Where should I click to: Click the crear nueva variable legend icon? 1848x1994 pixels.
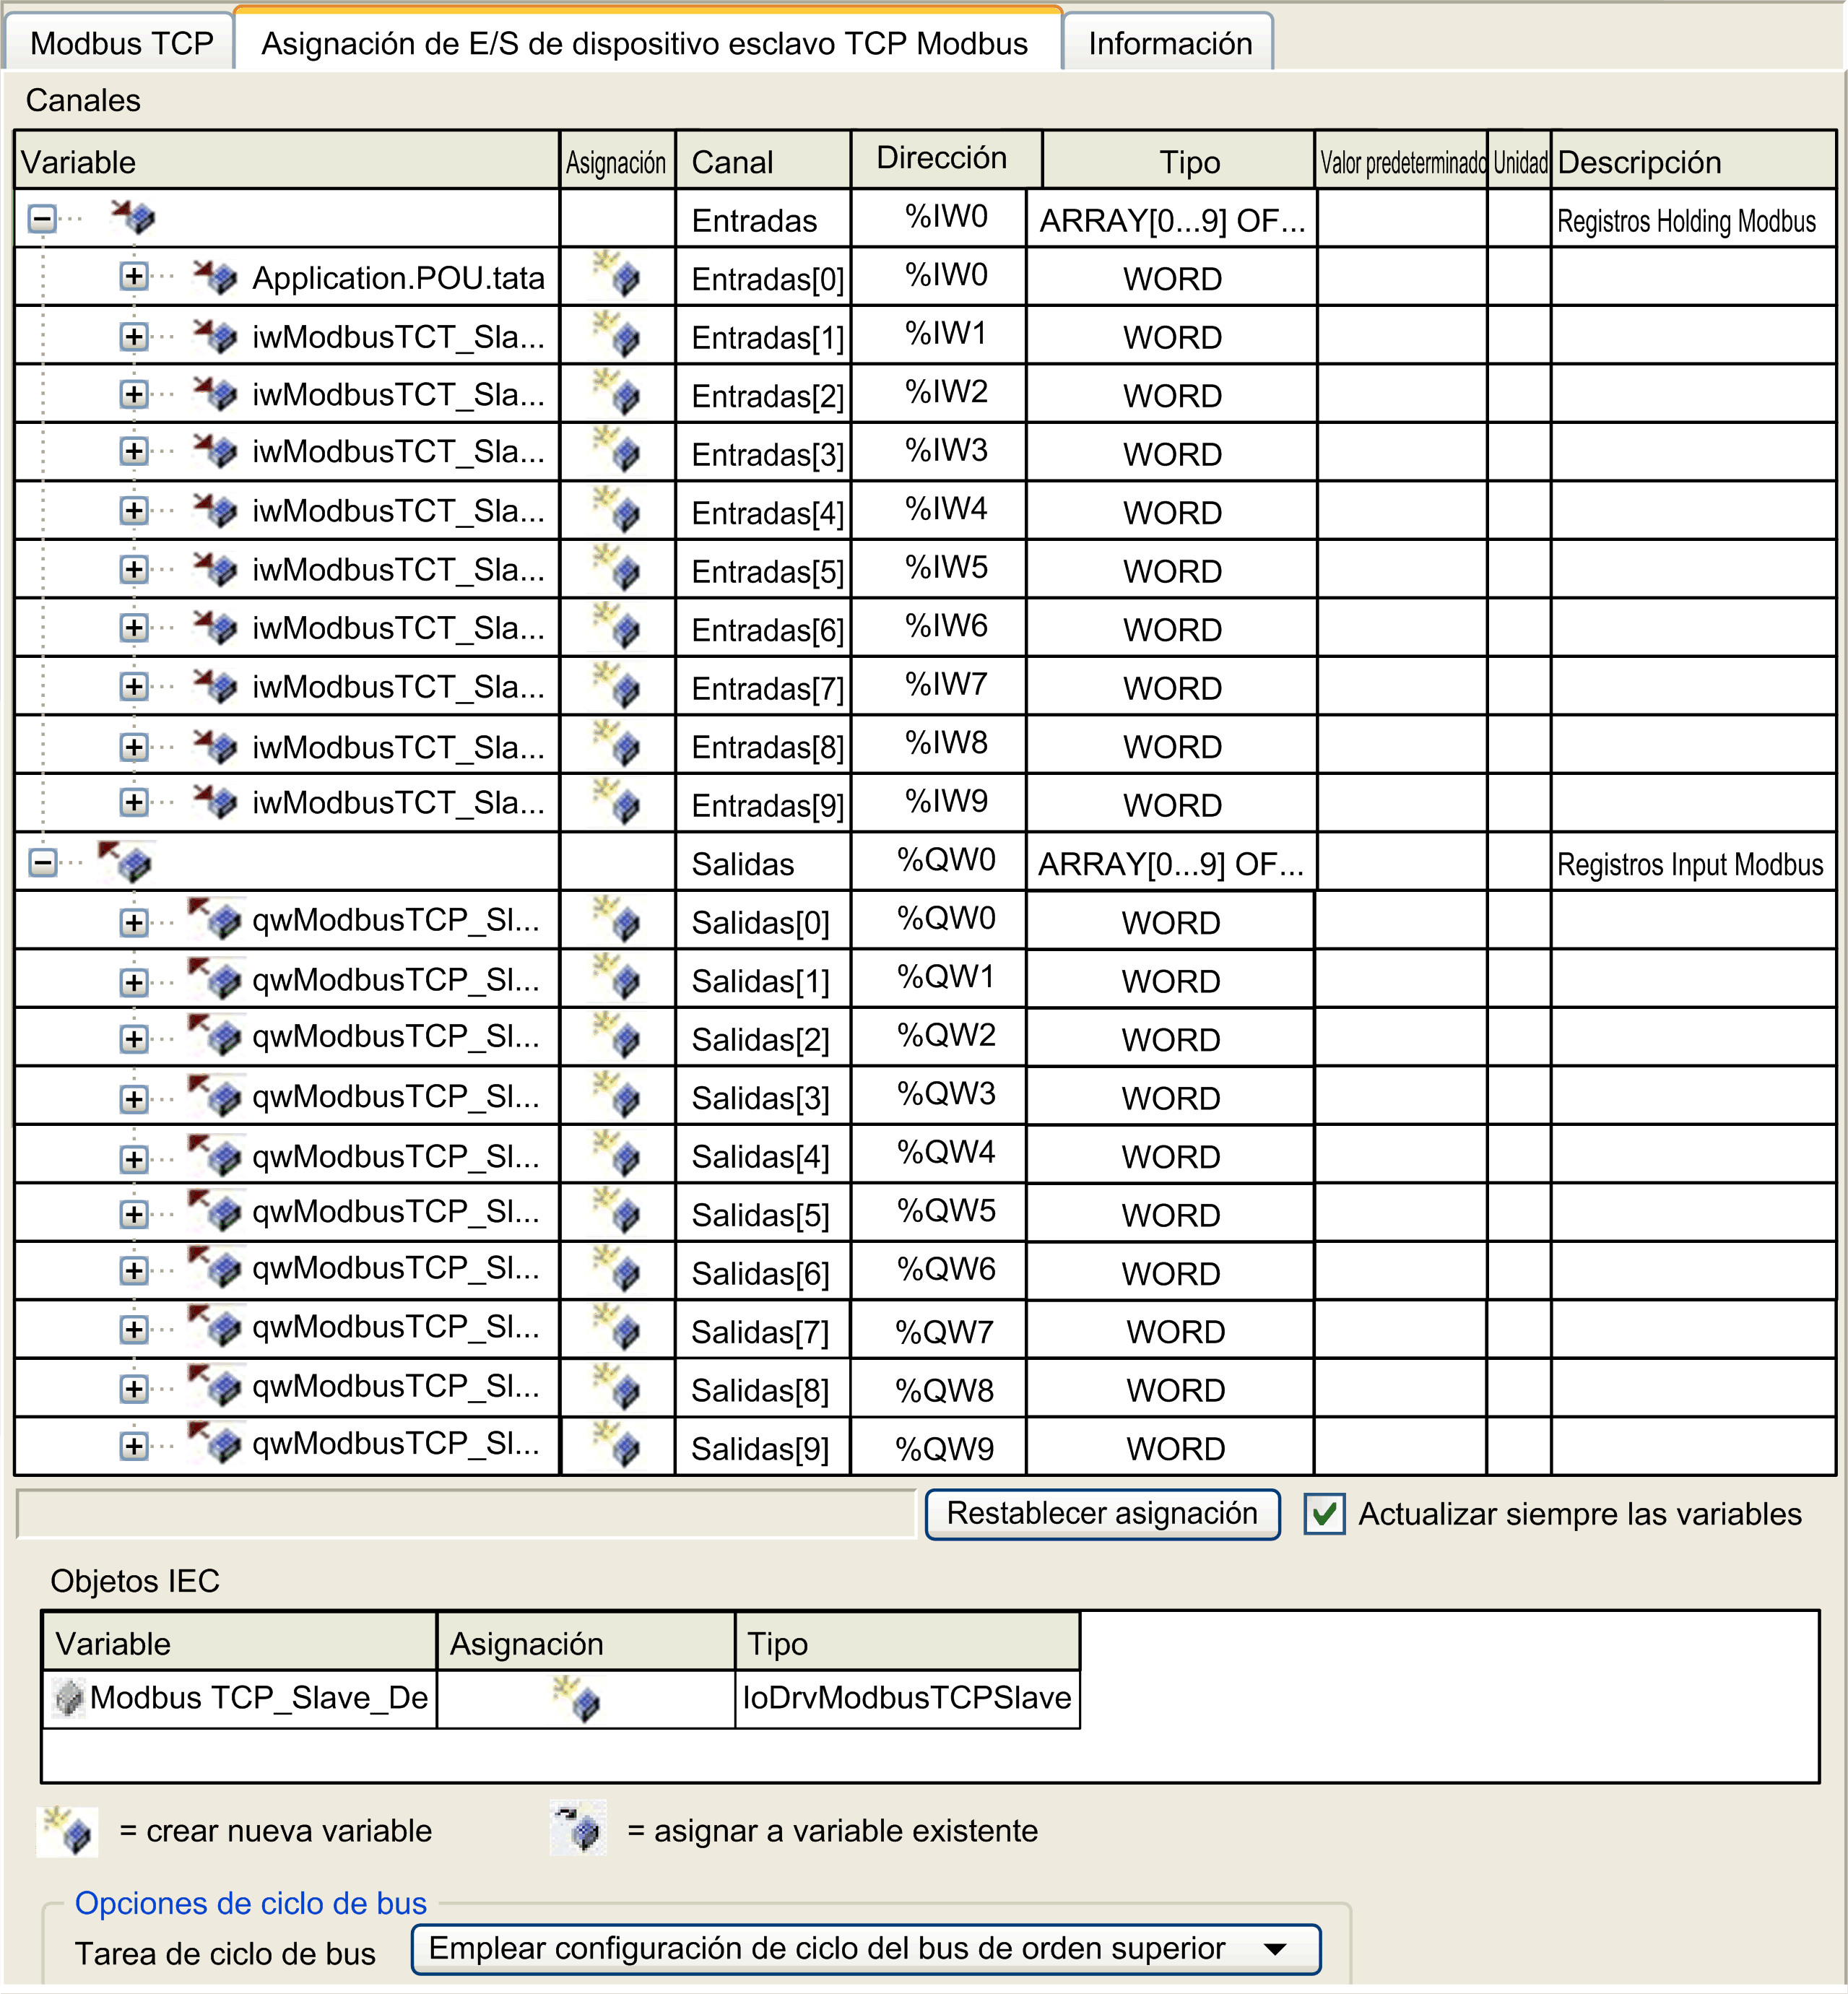(67, 1832)
